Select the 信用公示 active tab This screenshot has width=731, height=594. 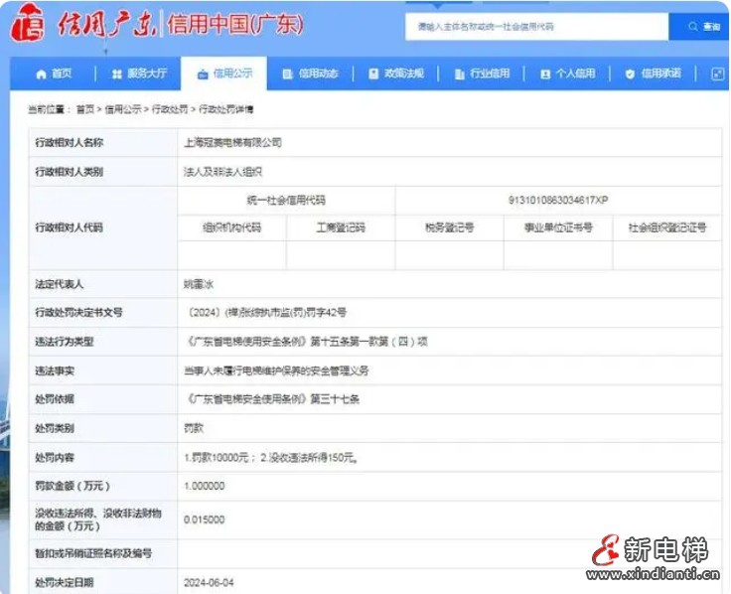pyautogui.click(x=224, y=74)
